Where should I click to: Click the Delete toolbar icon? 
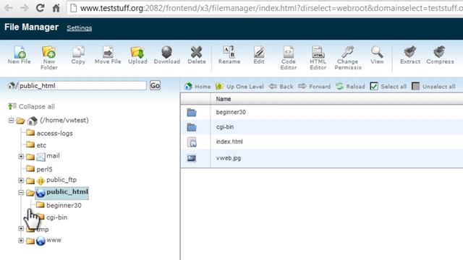tap(197, 55)
